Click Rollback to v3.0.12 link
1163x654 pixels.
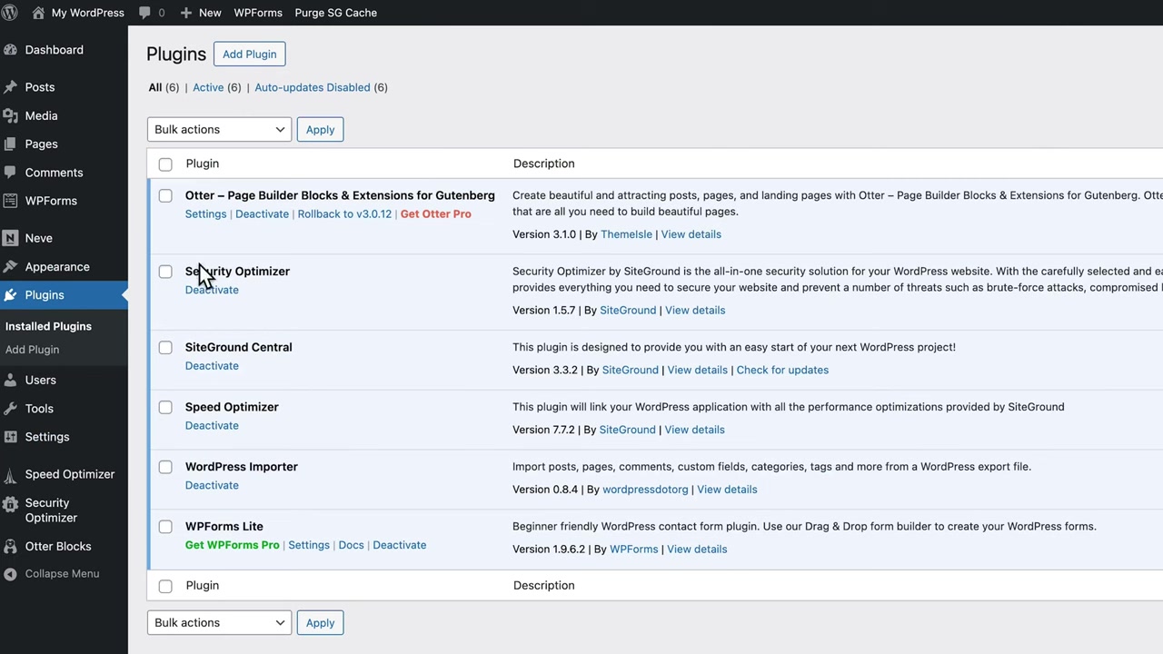tap(344, 213)
